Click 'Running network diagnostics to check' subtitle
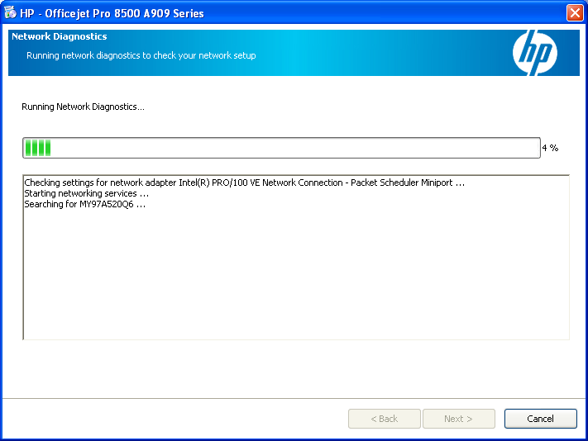The height and width of the screenshot is (441, 588). 141,55
